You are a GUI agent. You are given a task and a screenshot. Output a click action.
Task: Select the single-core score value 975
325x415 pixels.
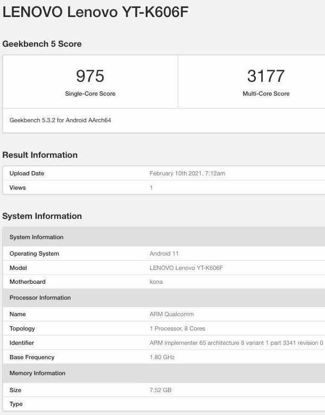pyautogui.click(x=90, y=76)
